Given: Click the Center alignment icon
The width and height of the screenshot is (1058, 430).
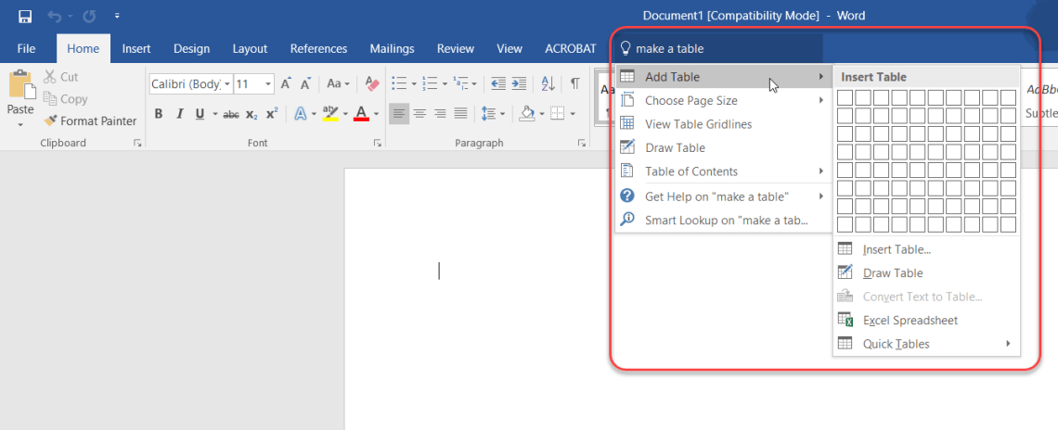Looking at the screenshot, I should (x=419, y=114).
